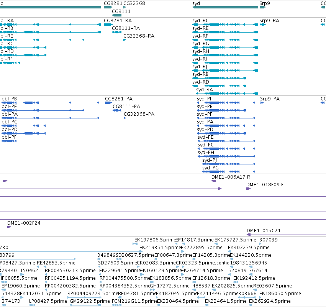Click EST label EP14817.3prime
Viewport: 326px width, 307px height.
coord(195,240)
